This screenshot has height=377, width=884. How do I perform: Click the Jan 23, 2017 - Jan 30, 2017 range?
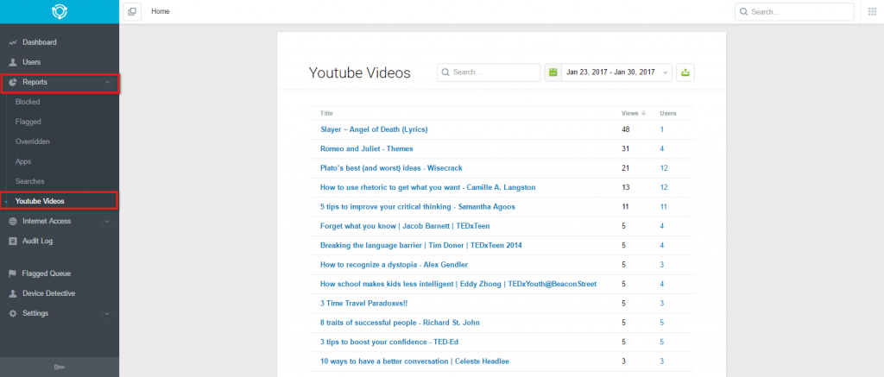tap(610, 72)
